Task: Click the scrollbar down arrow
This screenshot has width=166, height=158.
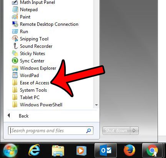Action: tap(96, 105)
